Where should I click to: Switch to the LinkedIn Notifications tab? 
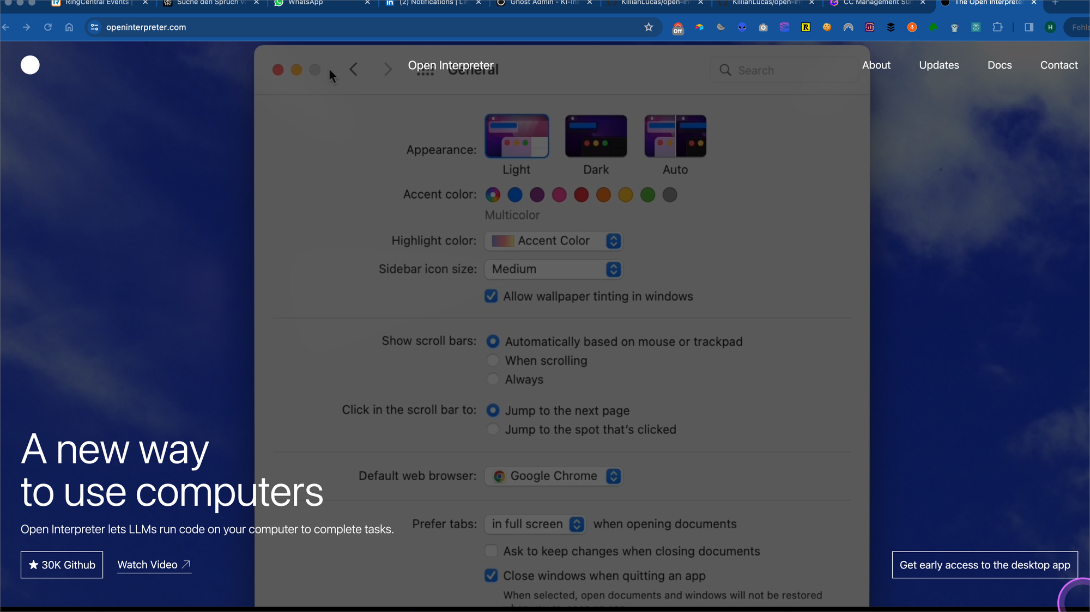[433, 3]
